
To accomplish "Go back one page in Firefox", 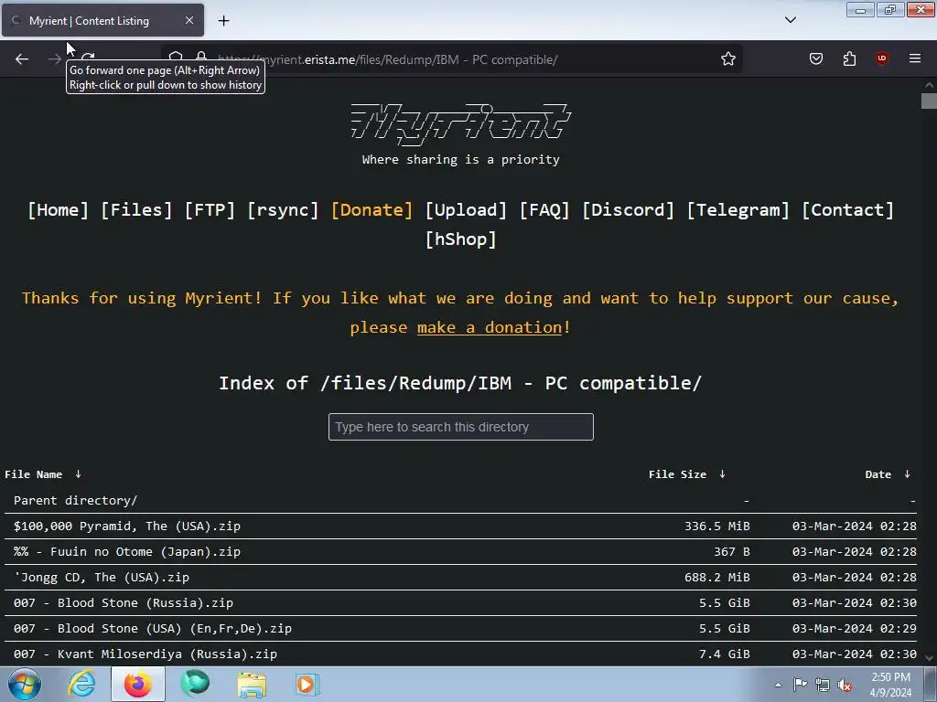I will coord(22,59).
